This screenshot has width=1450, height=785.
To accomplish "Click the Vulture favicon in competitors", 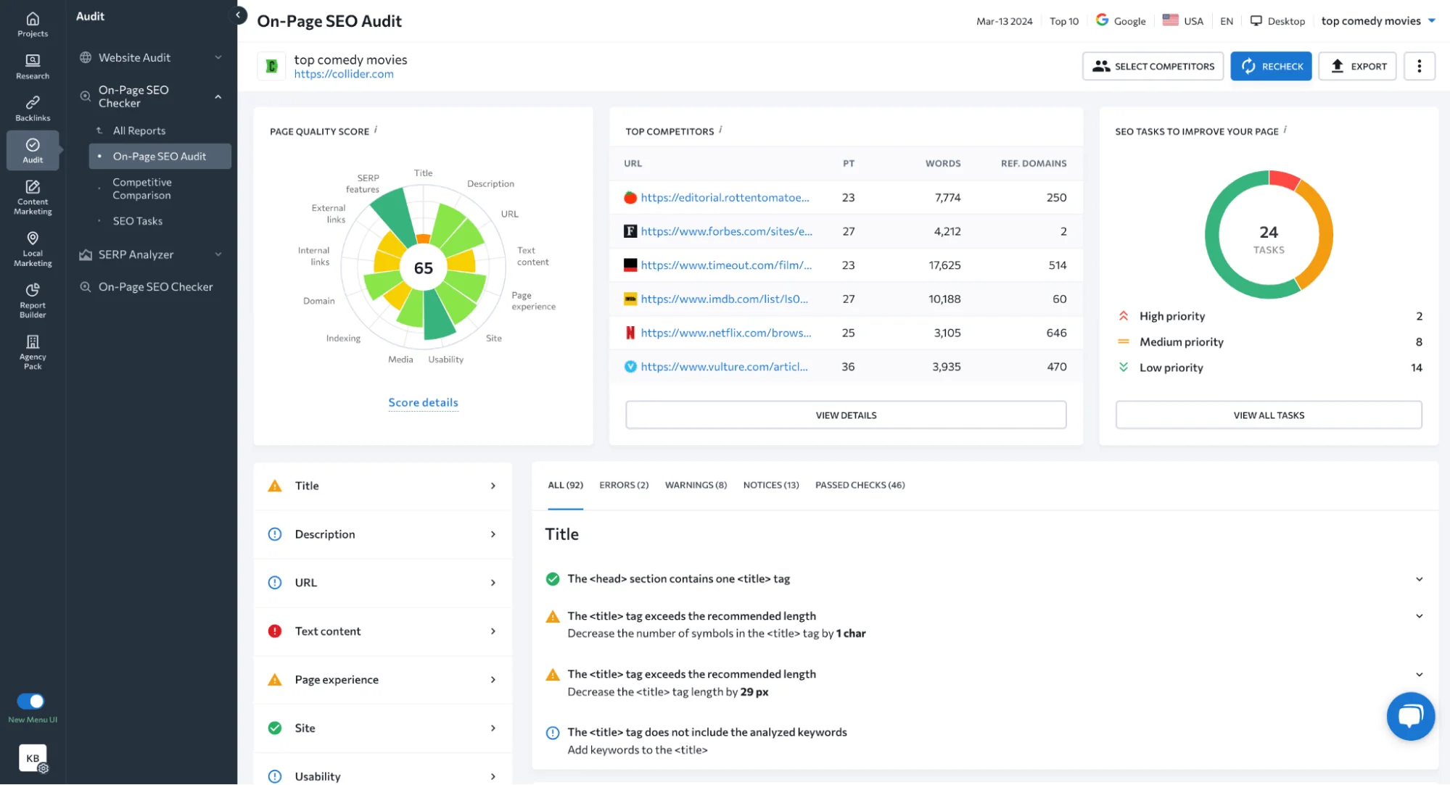I will click(x=630, y=367).
